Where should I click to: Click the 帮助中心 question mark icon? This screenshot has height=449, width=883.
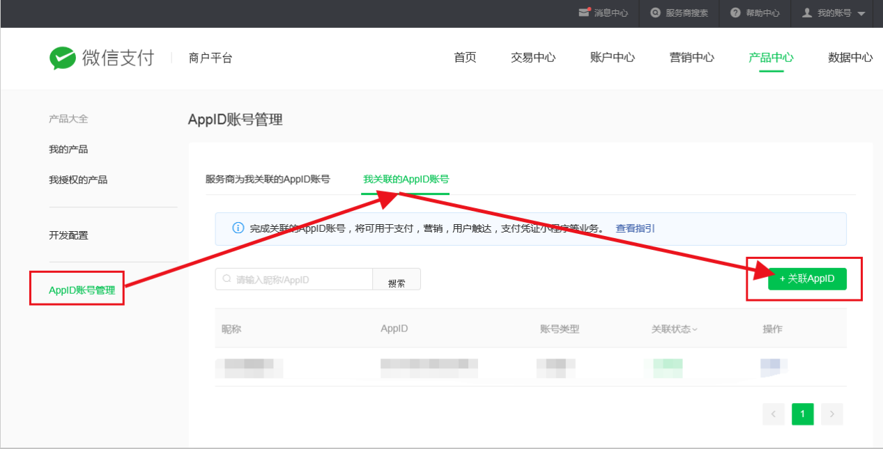point(735,13)
